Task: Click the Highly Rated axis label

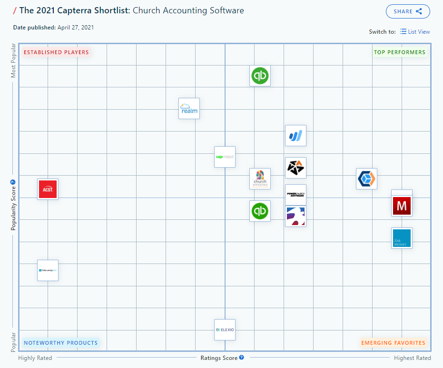Action: [x=35, y=358]
